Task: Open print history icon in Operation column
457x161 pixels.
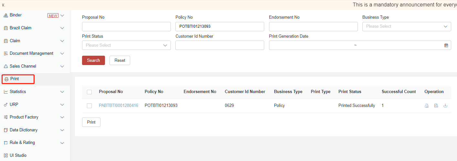Action: point(436,106)
